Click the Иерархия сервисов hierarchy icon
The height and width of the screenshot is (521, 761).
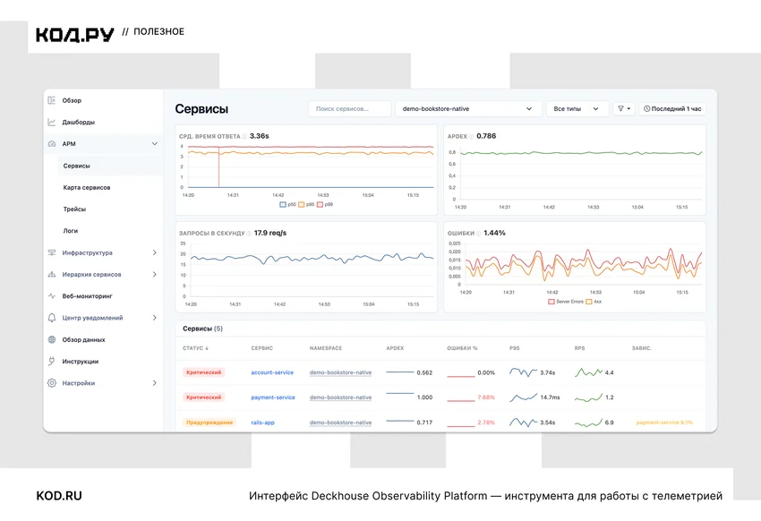[51, 275]
